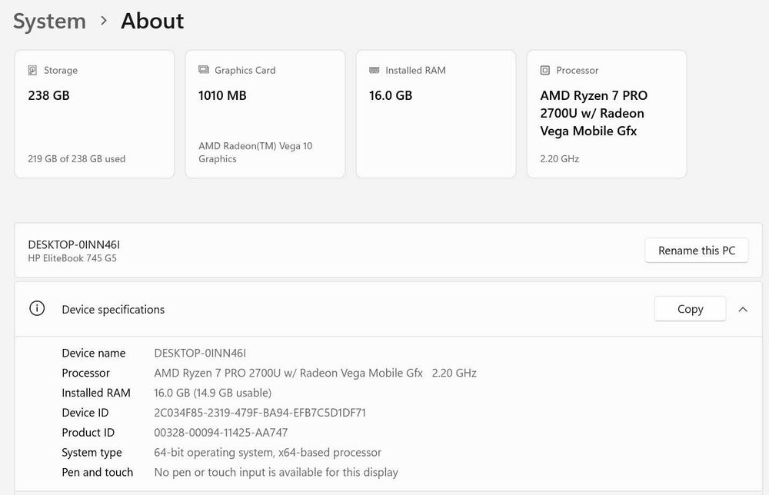Select the Processor specification value row

click(315, 373)
